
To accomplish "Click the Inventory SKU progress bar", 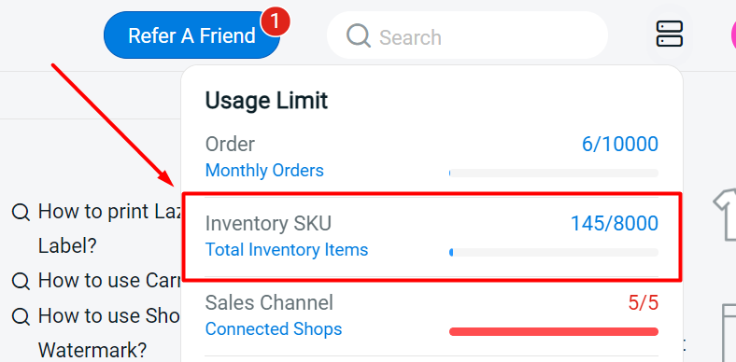I will click(x=554, y=252).
